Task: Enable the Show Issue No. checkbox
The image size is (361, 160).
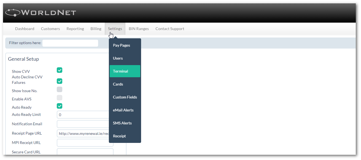Action: [x=60, y=89]
